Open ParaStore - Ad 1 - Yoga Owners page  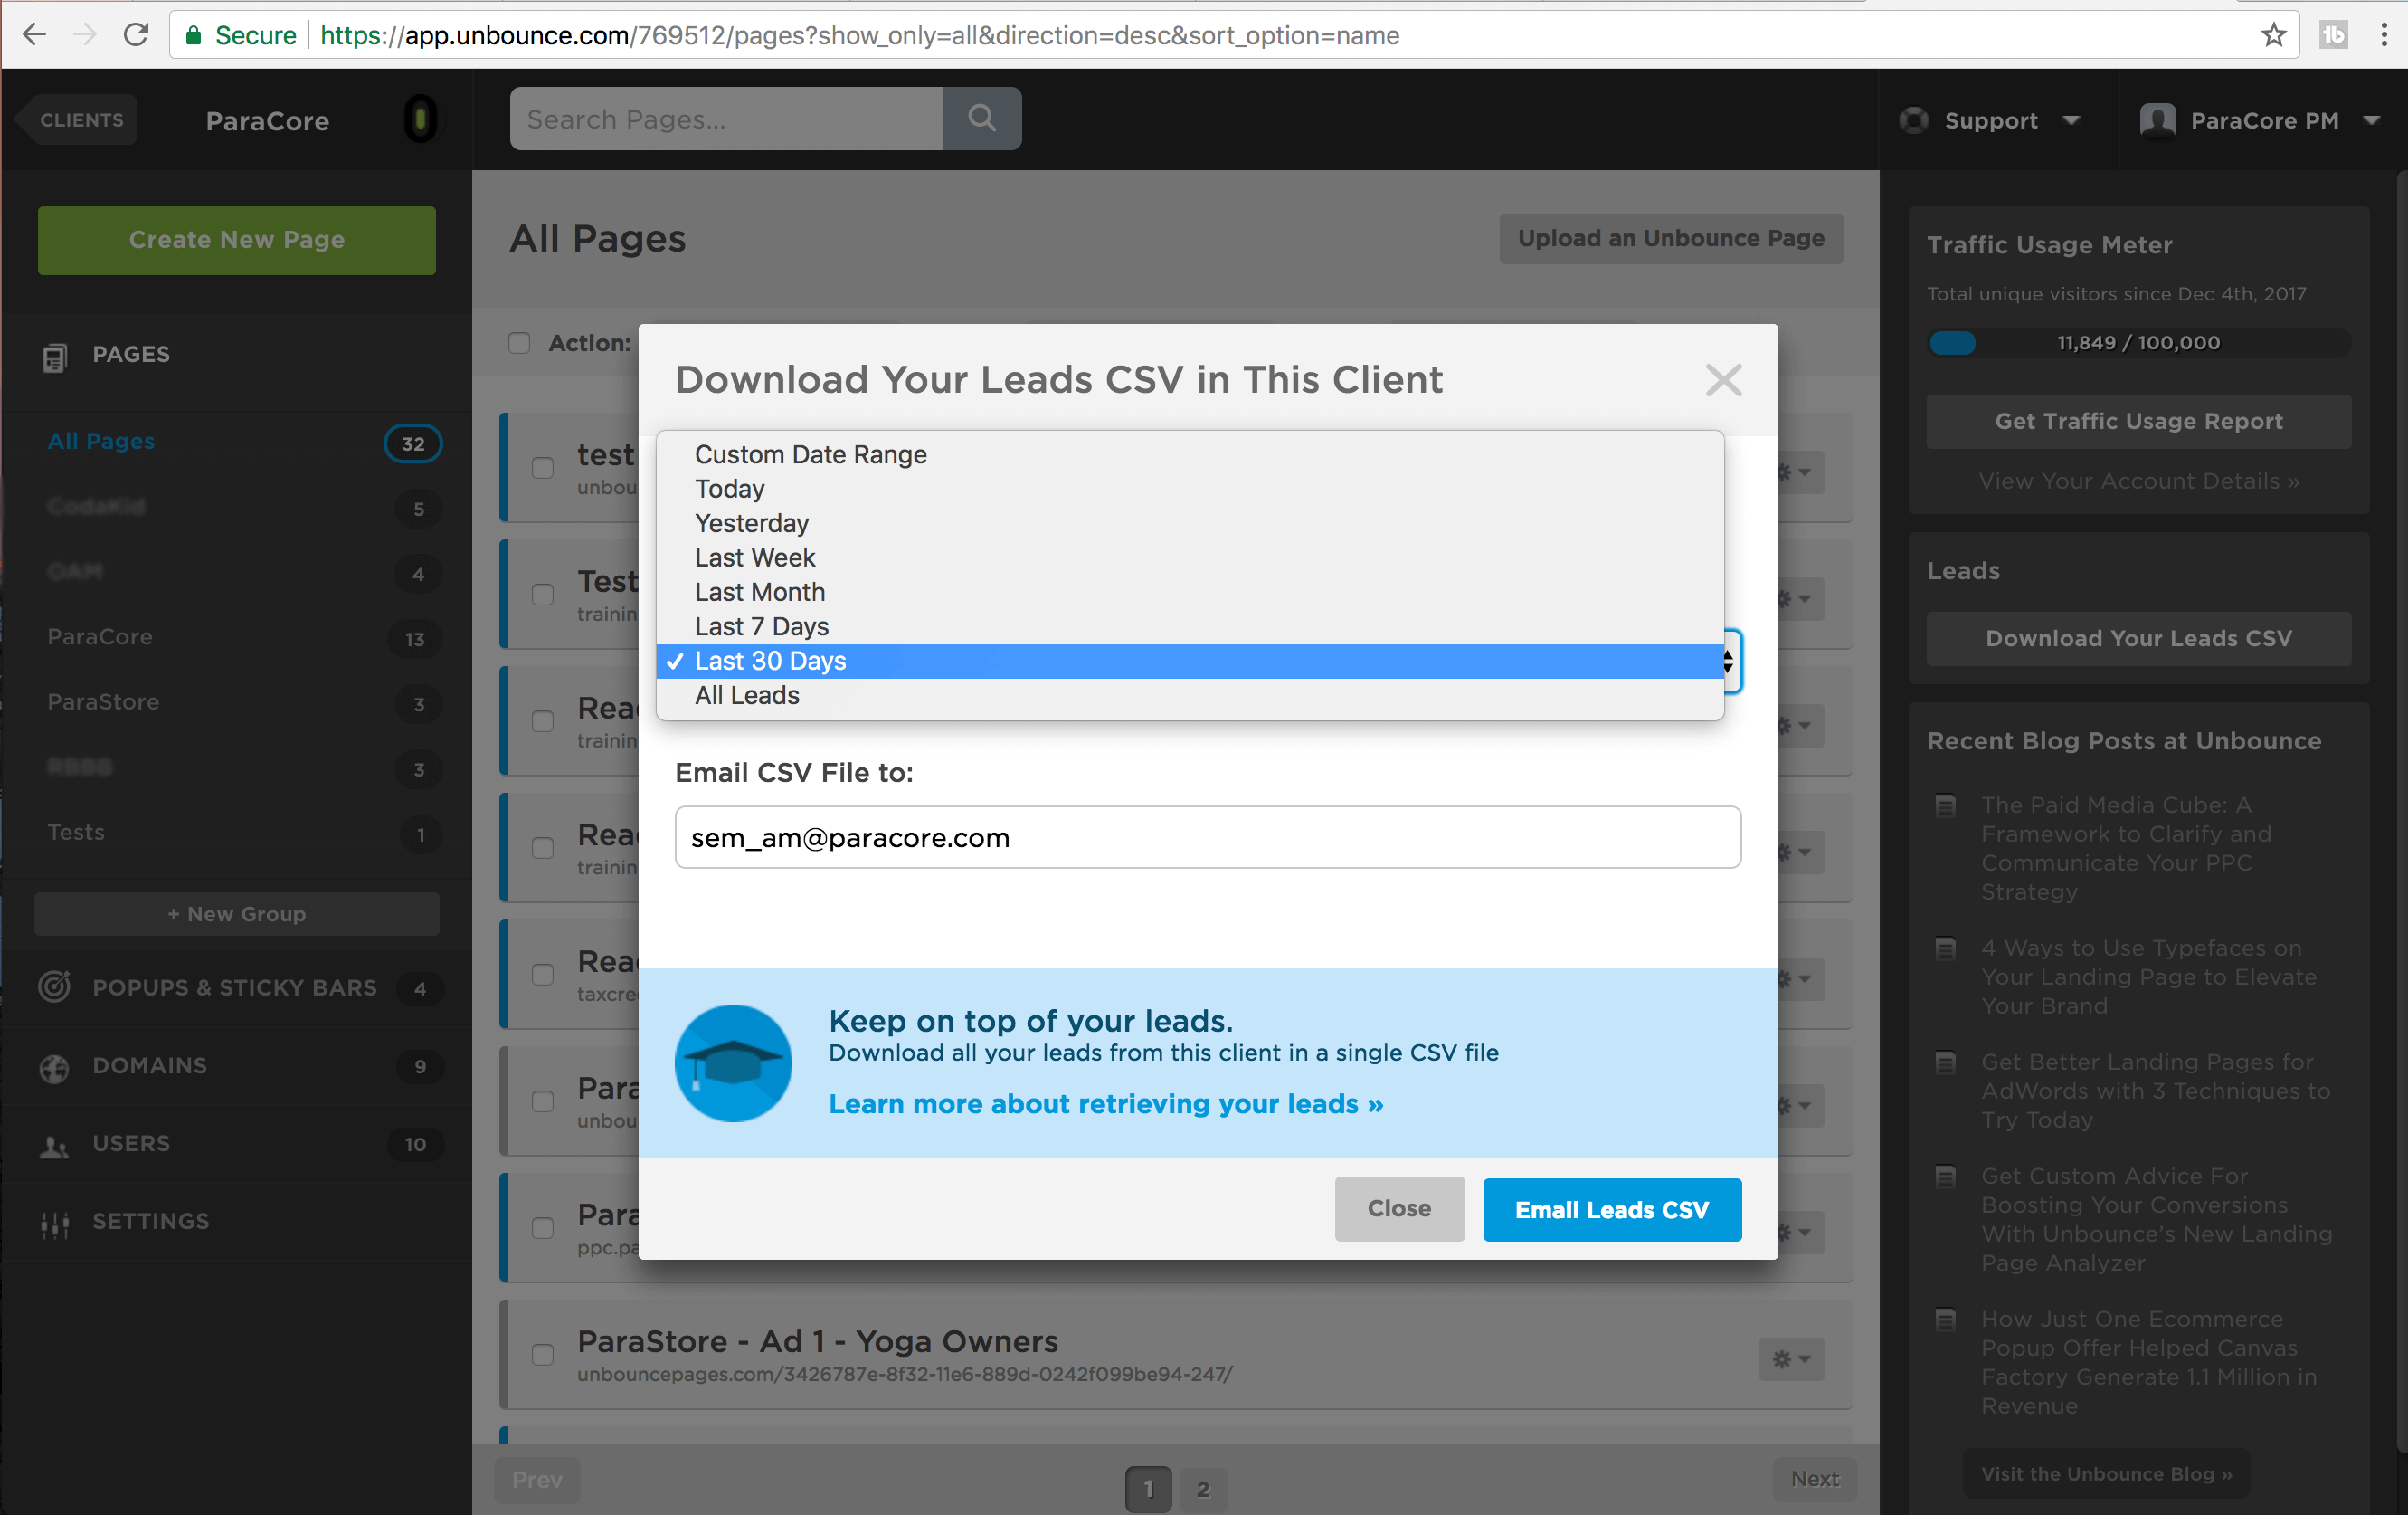pos(818,1341)
